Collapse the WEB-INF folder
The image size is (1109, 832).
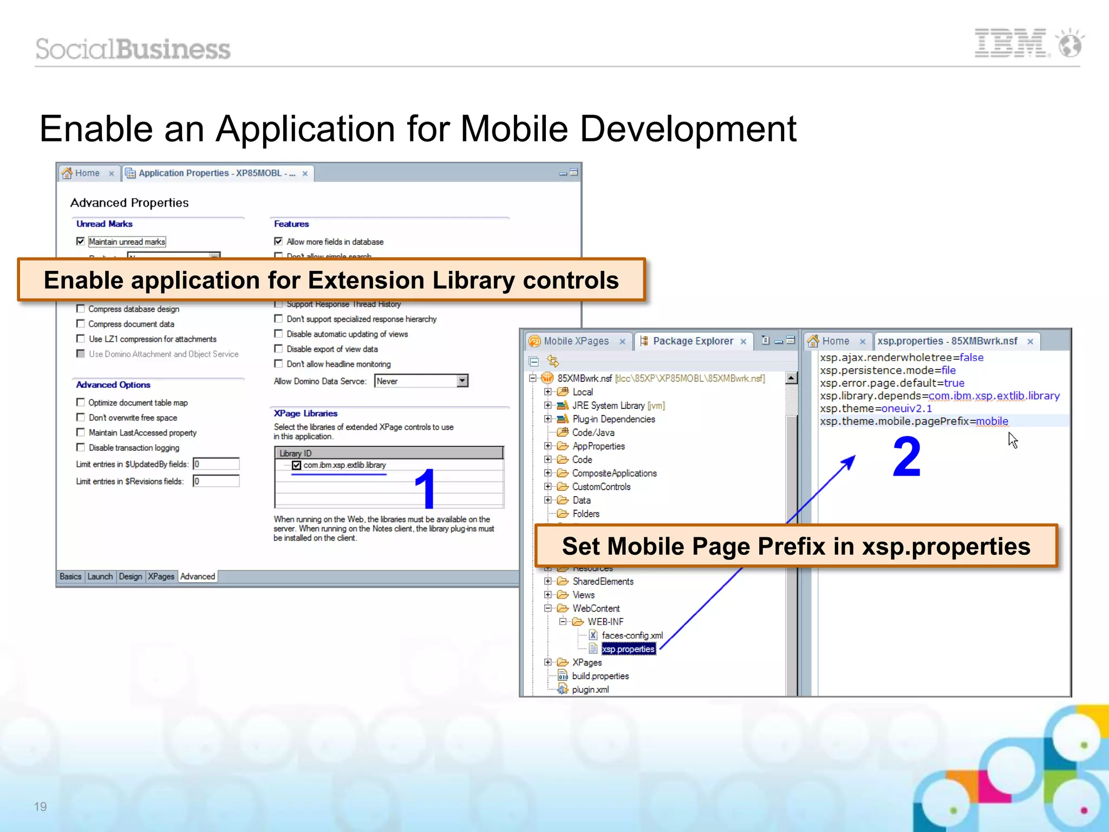pyautogui.click(x=563, y=622)
